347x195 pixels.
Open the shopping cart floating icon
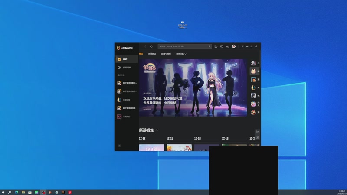coord(257,132)
